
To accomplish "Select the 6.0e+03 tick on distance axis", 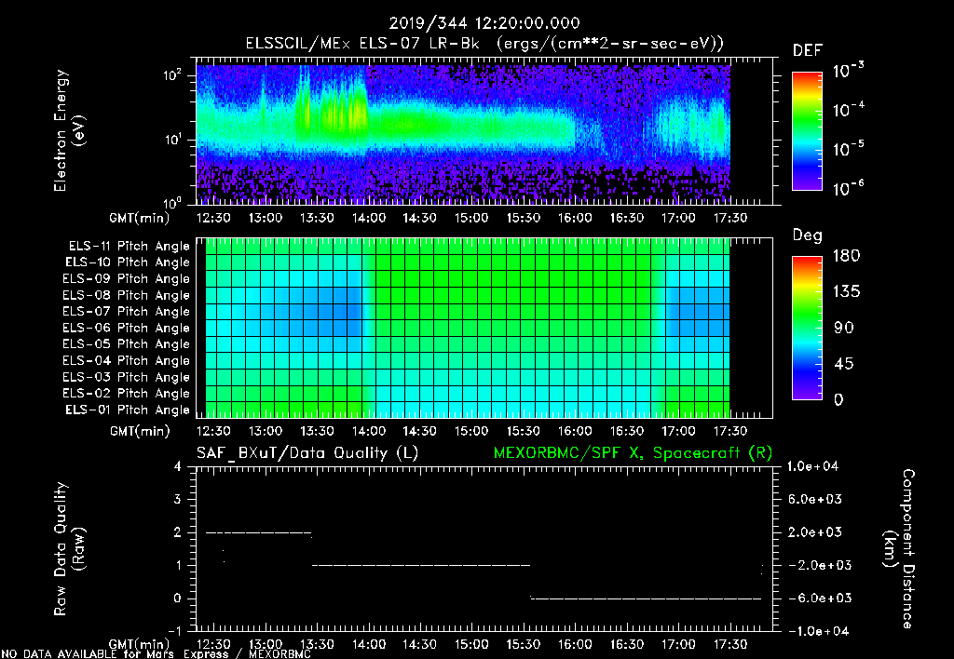I will 814,499.
